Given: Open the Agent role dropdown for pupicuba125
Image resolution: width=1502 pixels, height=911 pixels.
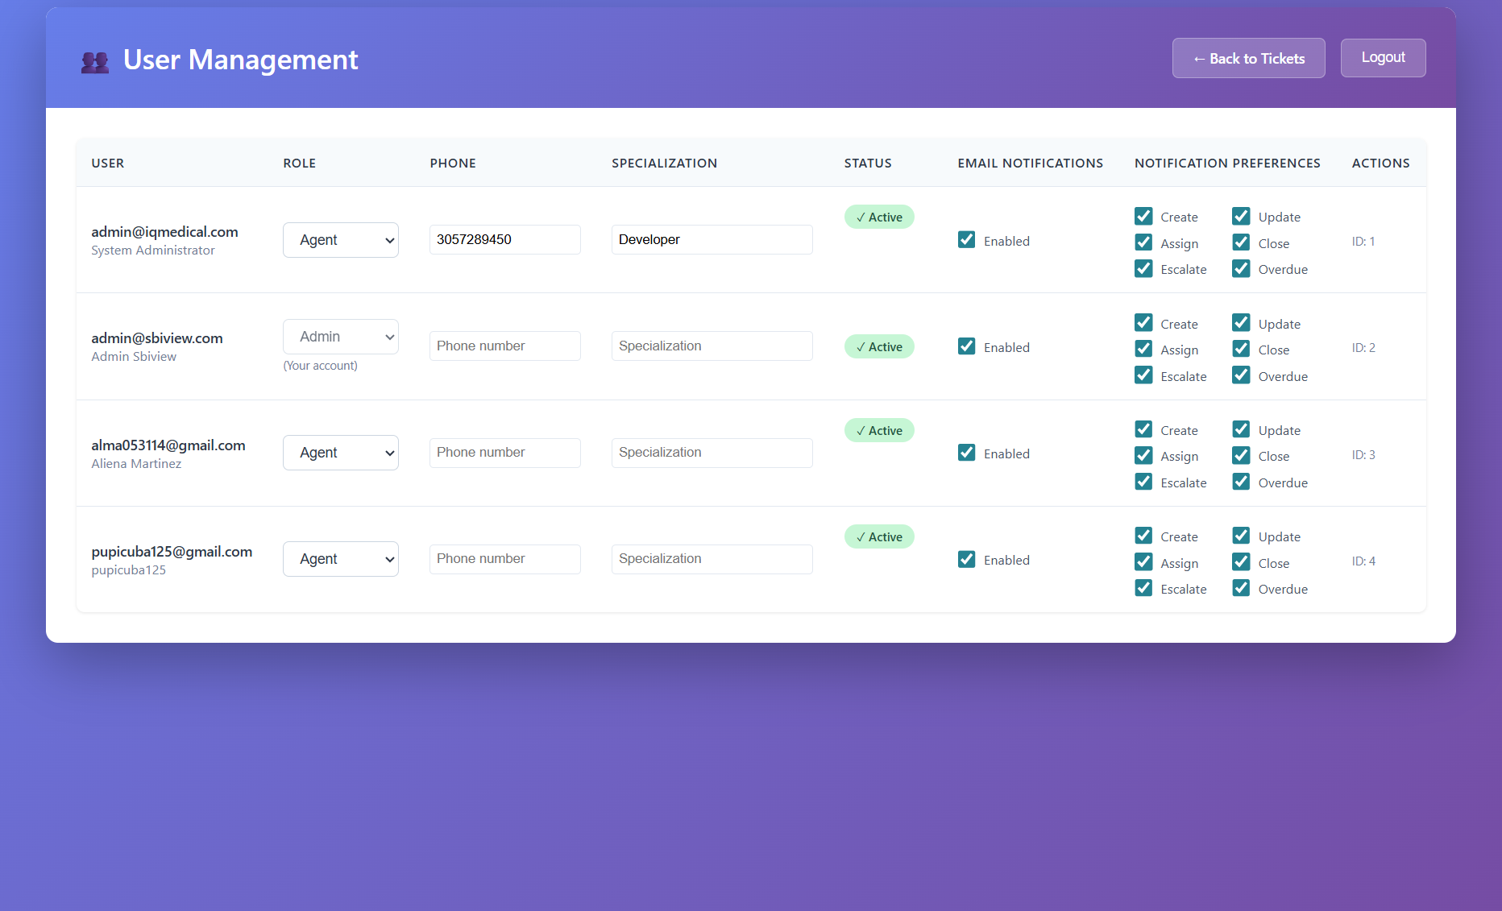Looking at the screenshot, I should (340, 558).
